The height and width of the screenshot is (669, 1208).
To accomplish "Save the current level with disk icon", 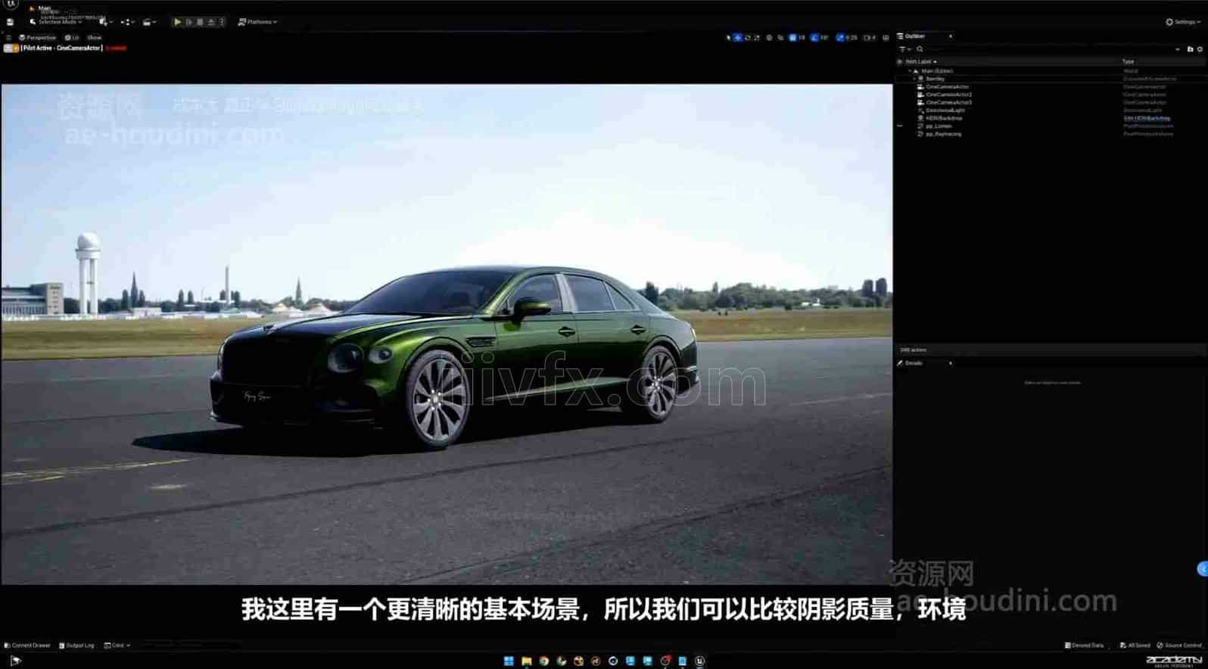I will click(10, 22).
